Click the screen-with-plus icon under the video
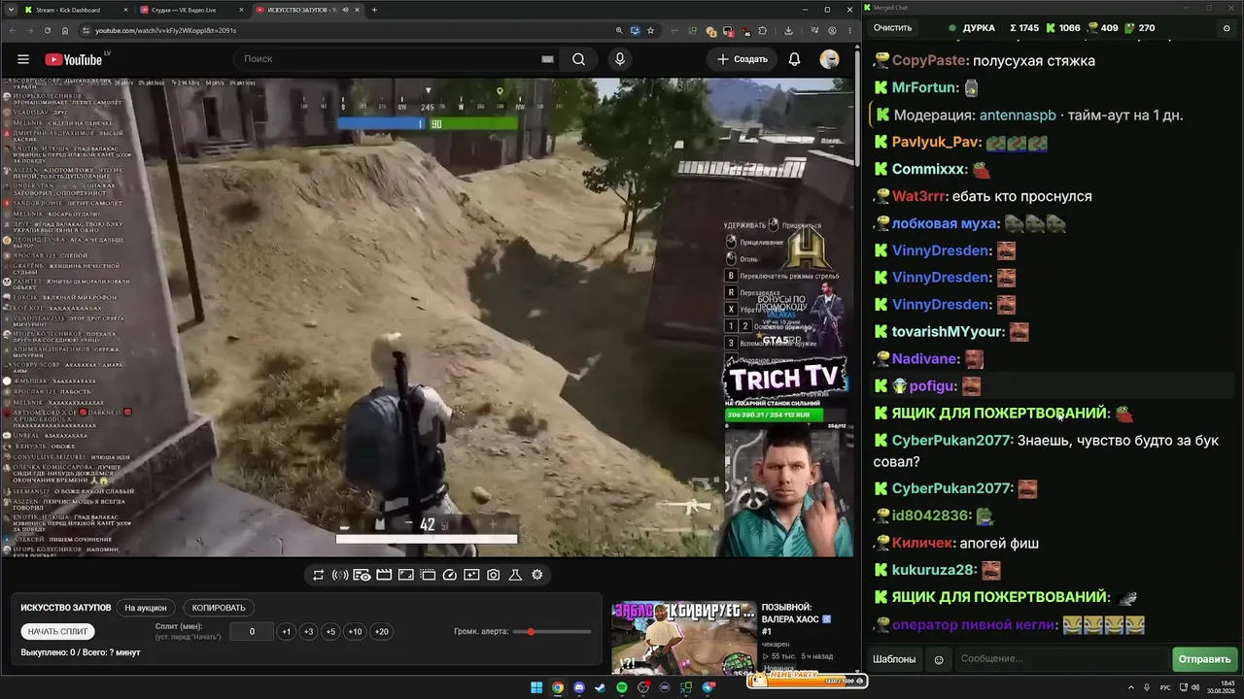 coord(471,575)
